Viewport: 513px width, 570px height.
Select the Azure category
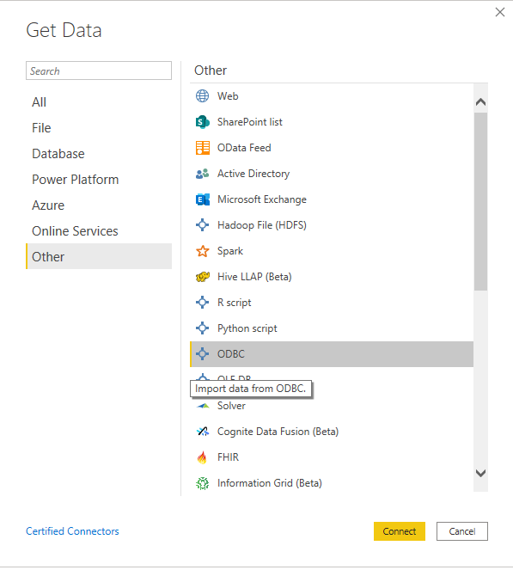tap(99, 205)
